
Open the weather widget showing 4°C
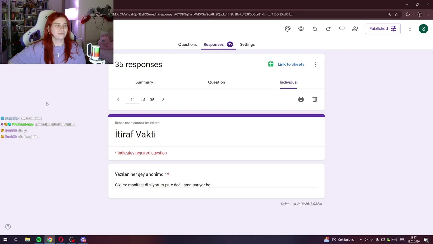coord(339,240)
